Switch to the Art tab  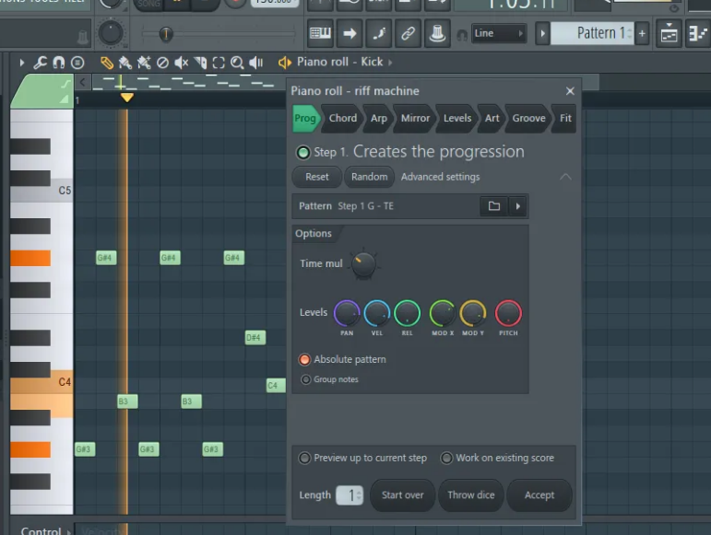pyautogui.click(x=492, y=118)
